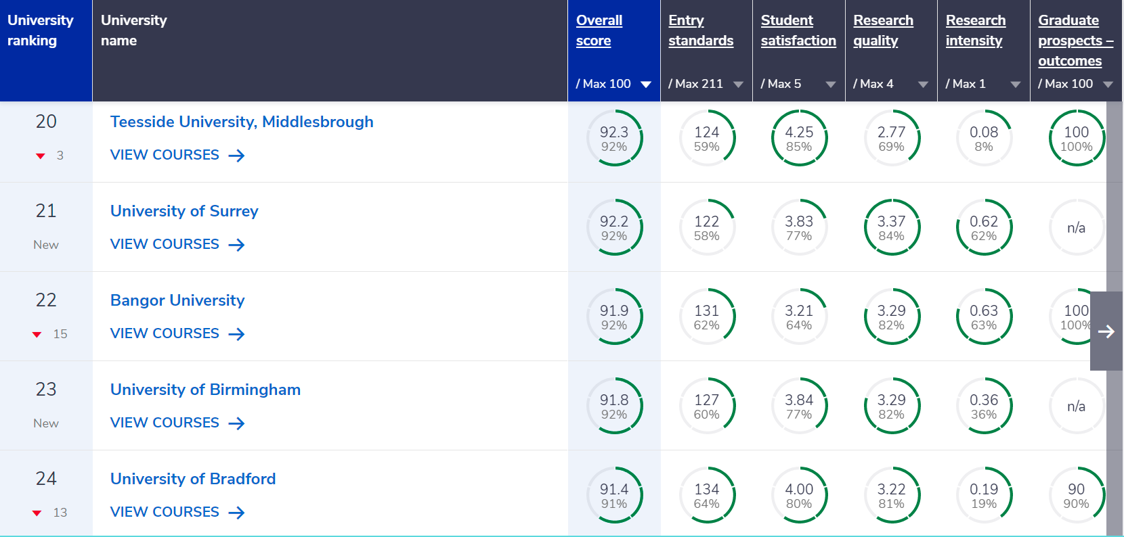Click Bradford overall score 91.4 circle
The image size is (1124, 537).
[614, 495]
